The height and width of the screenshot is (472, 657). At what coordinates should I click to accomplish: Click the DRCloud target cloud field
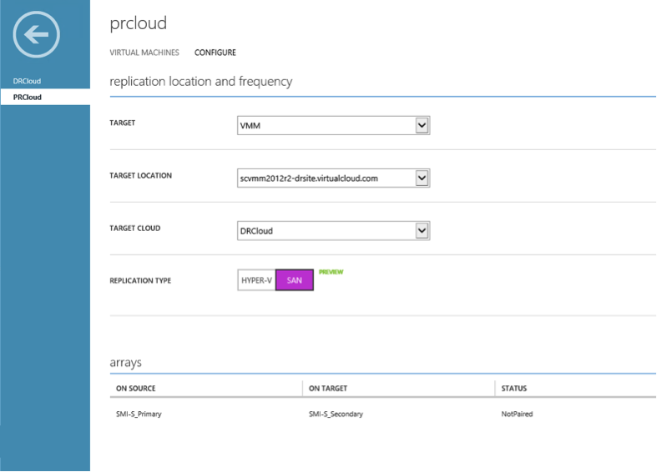(x=334, y=231)
